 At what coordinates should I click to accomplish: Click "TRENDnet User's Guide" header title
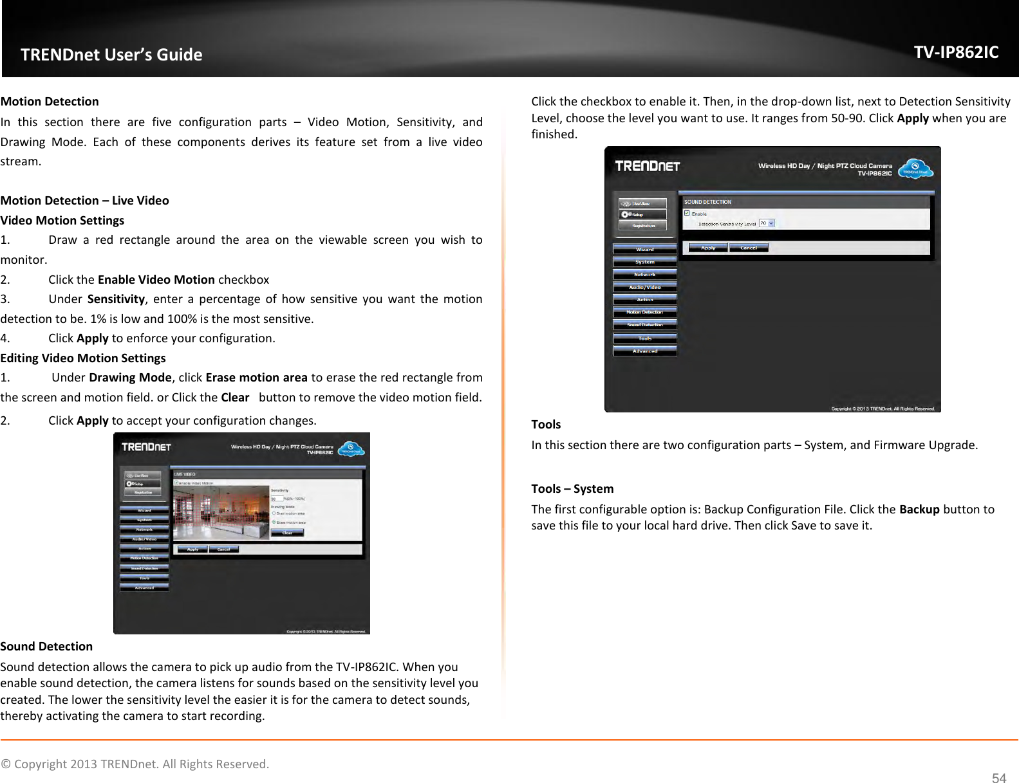(111, 55)
